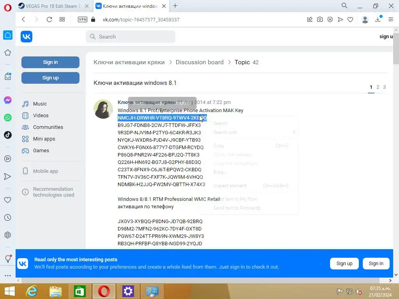Open Windows Store from taskbar

pos(79,291)
